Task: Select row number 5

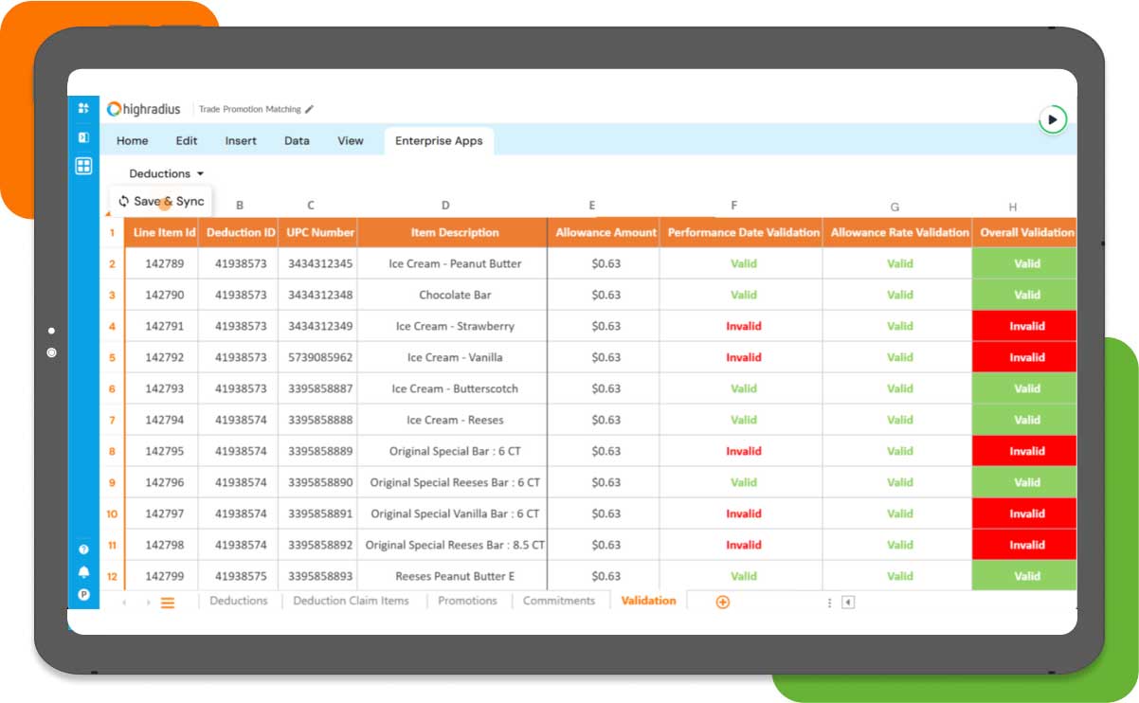Action: (112, 357)
